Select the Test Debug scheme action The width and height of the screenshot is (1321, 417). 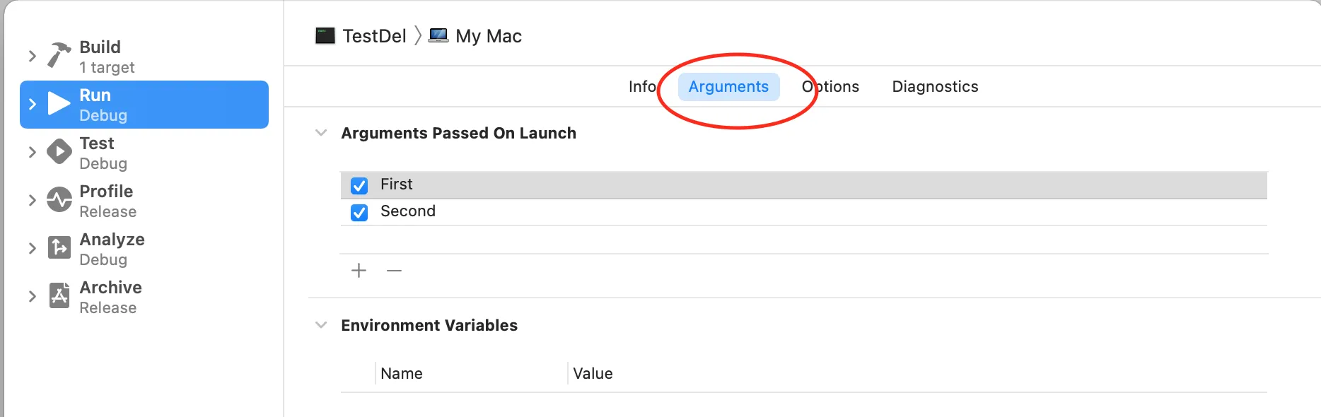tap(103, 153)
